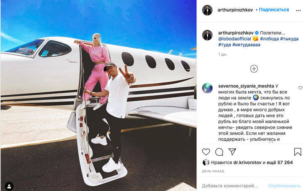Open the #лобода hashtag
Screen dimensions: 303x191
[x=269, y=39]
